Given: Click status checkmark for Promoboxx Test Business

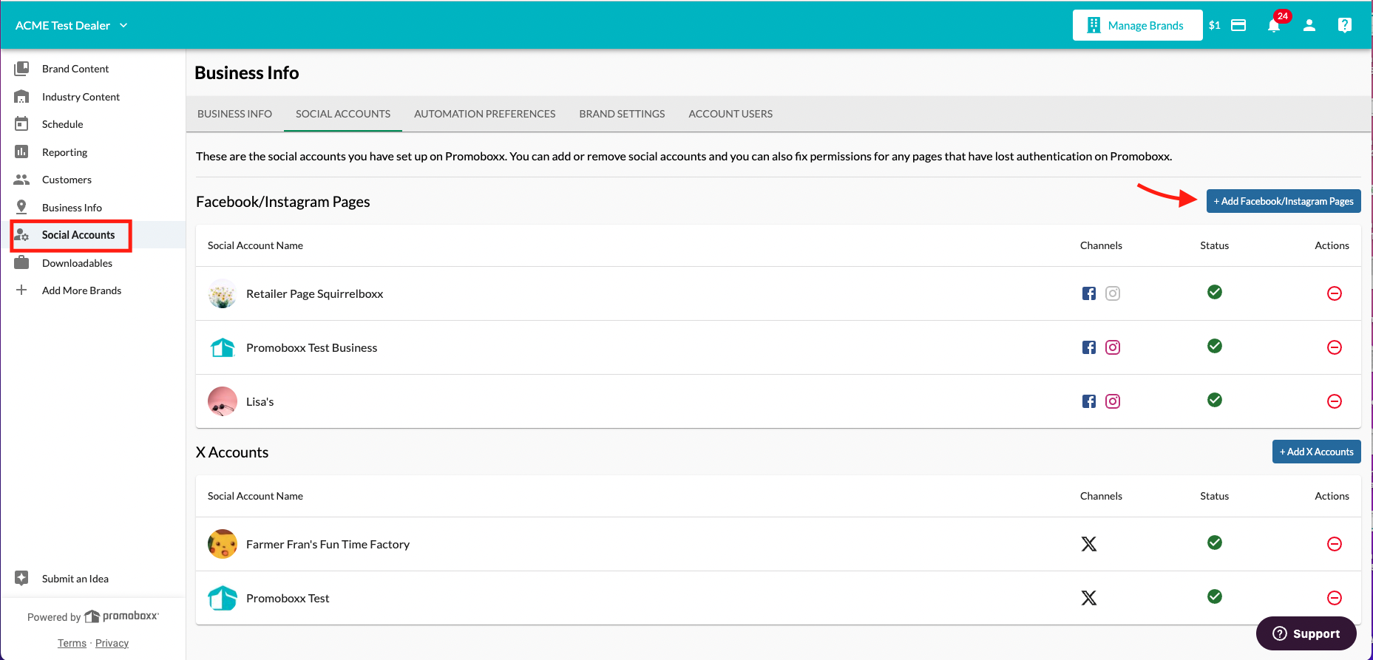Looking at the screenshot, I should tap(1215, 346).
